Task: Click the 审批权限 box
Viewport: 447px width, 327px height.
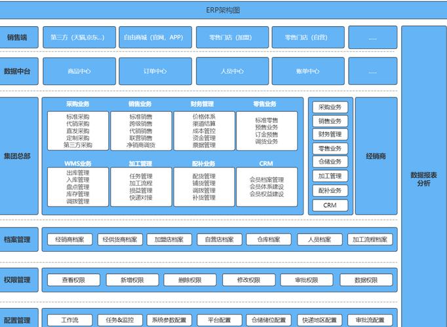Action: tap(307, 280)
